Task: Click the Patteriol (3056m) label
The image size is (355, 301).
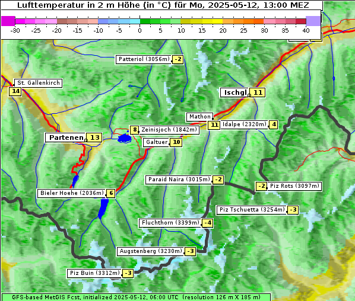Action: pos(144,59)
